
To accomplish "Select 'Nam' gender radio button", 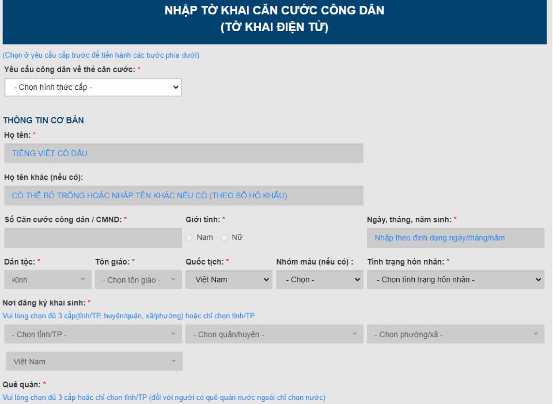I will point(188,237).
